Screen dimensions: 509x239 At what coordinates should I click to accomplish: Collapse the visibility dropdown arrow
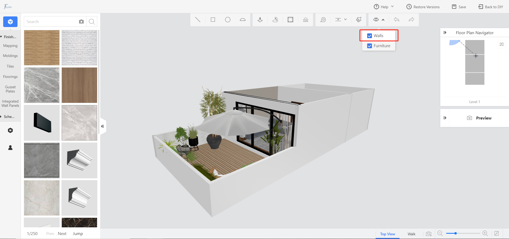[x=383, y=20]
